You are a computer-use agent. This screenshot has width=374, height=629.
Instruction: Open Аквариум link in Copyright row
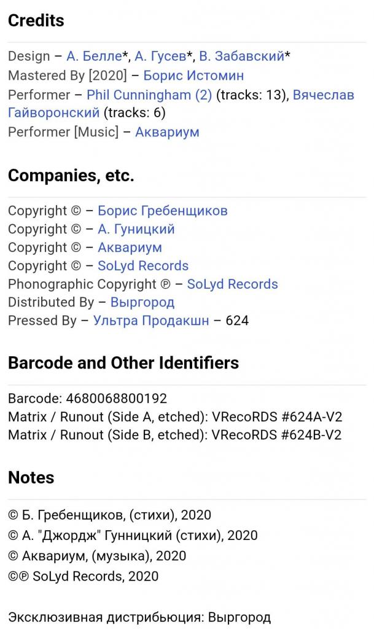[130, 248]
